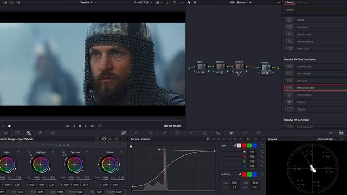
Task: Select the Contrast node in node graph
Action: tap(240, 68)
